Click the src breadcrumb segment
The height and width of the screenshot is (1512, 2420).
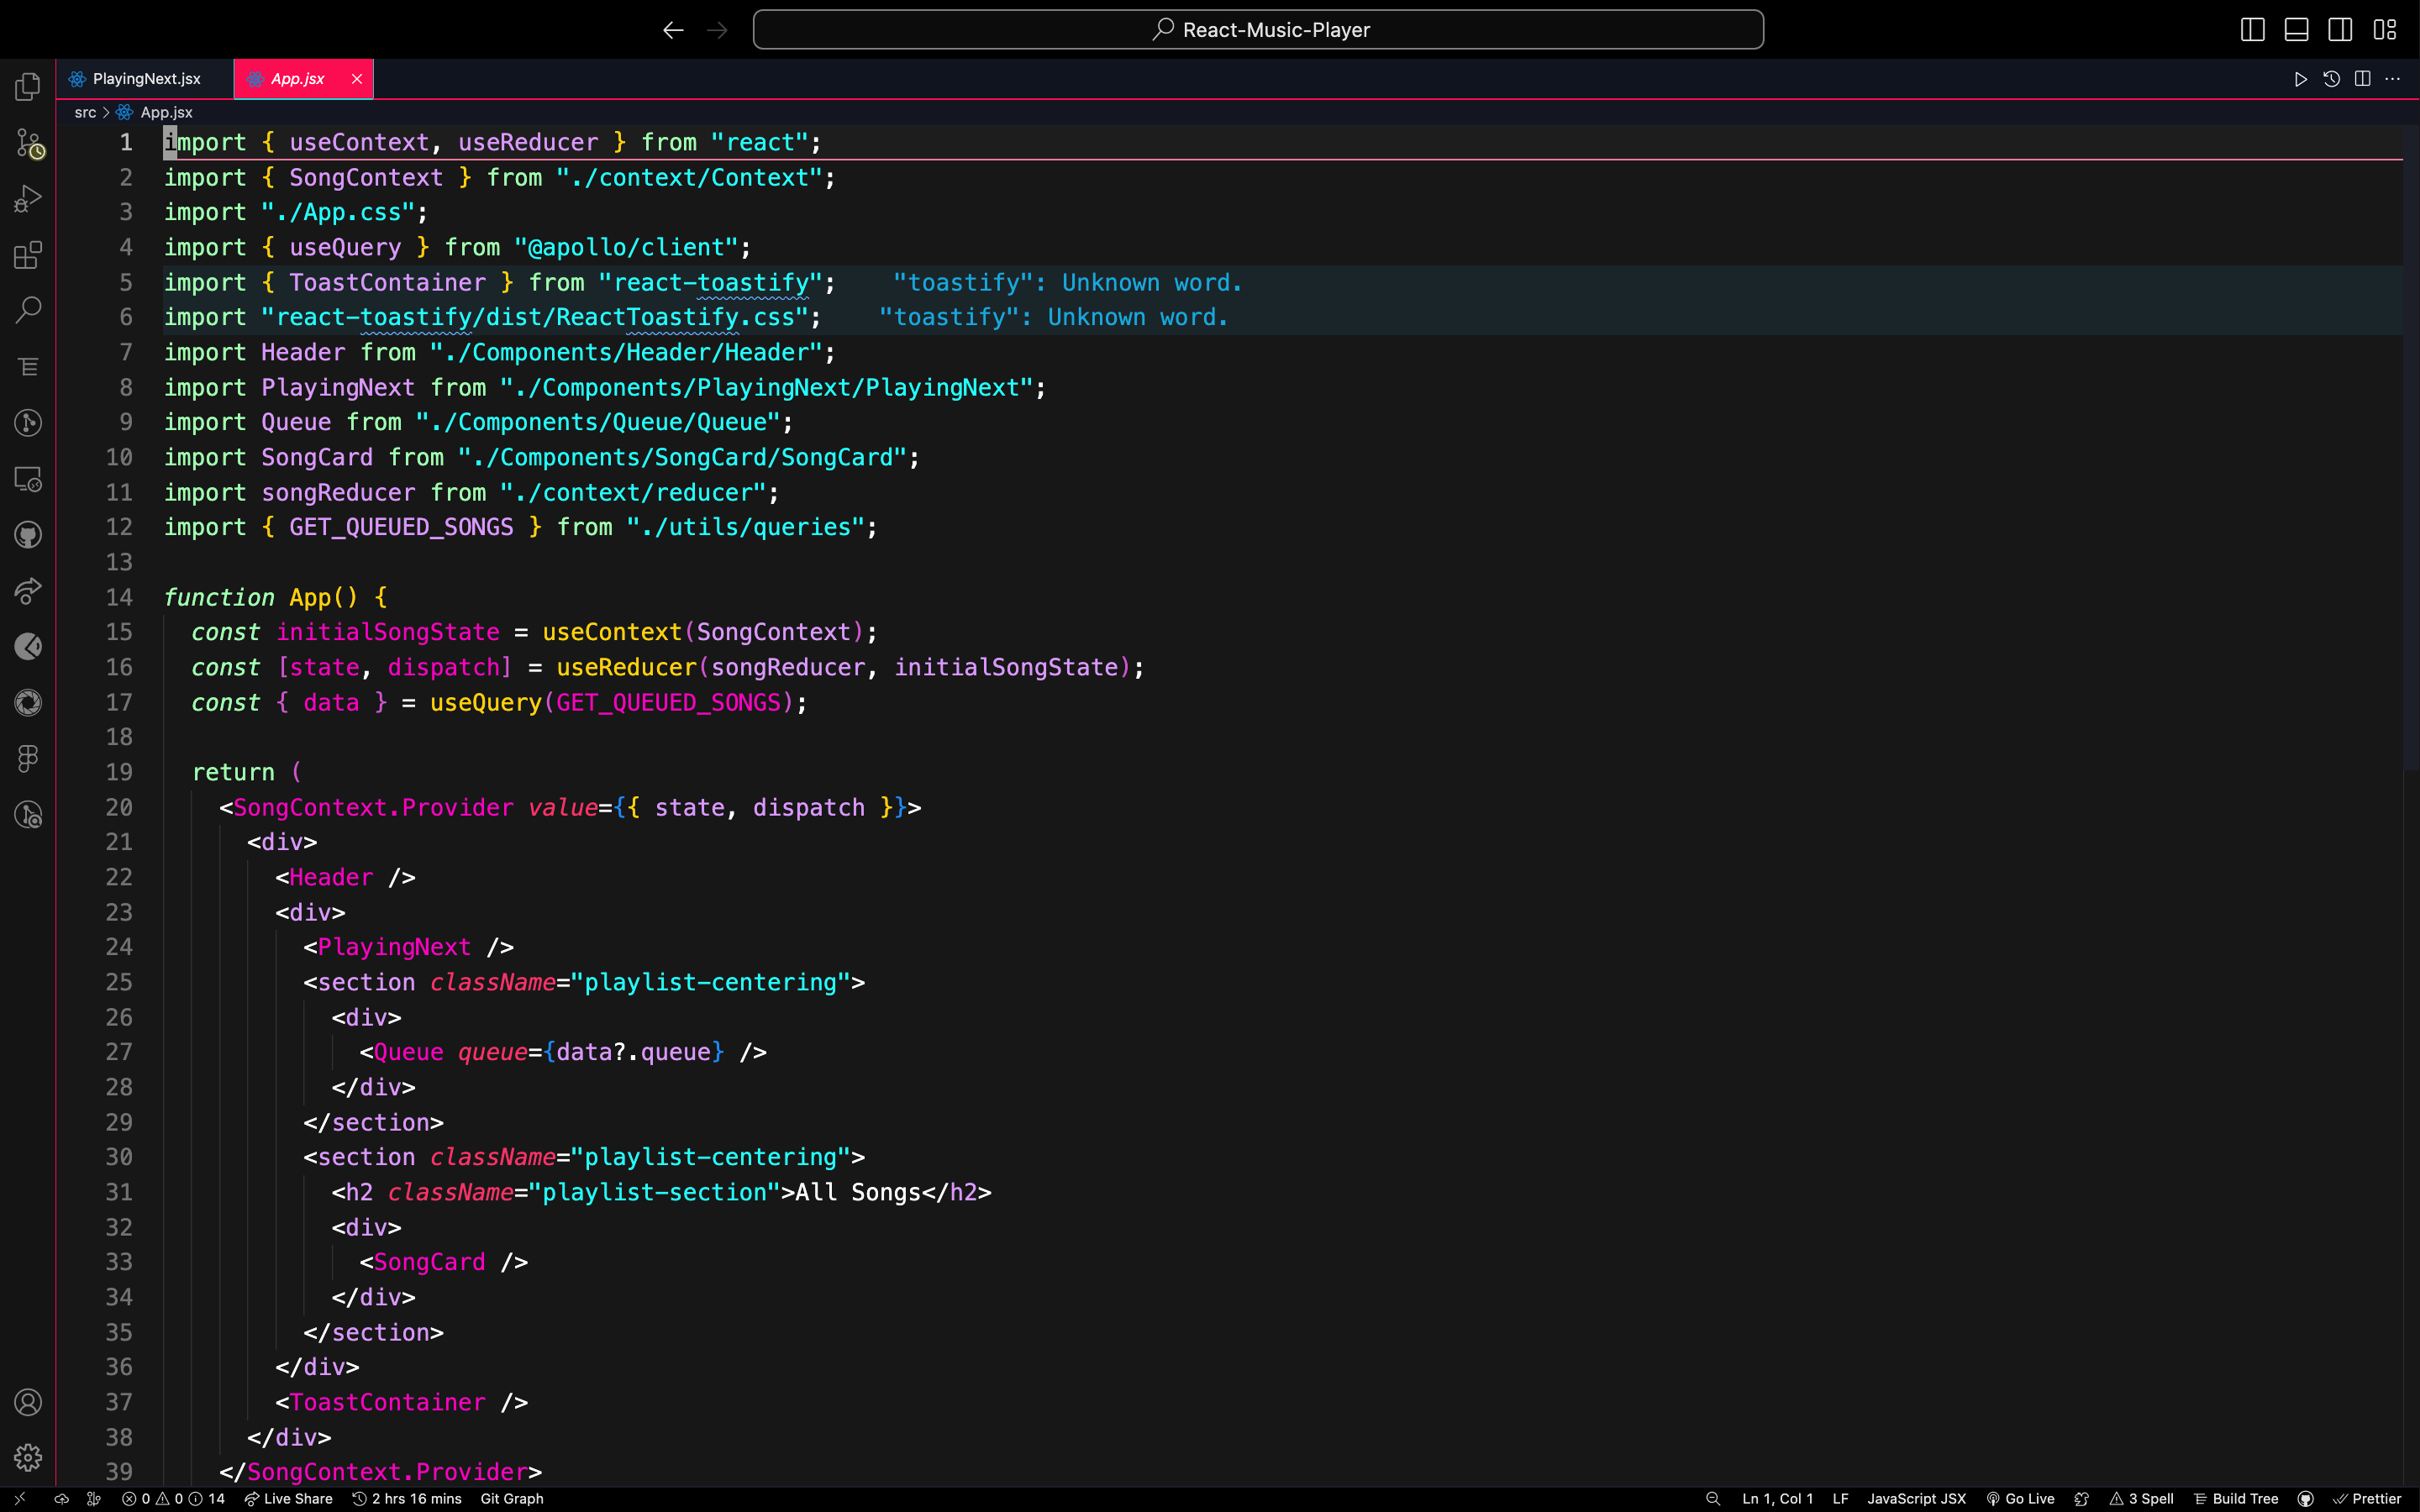click(85, 113)
